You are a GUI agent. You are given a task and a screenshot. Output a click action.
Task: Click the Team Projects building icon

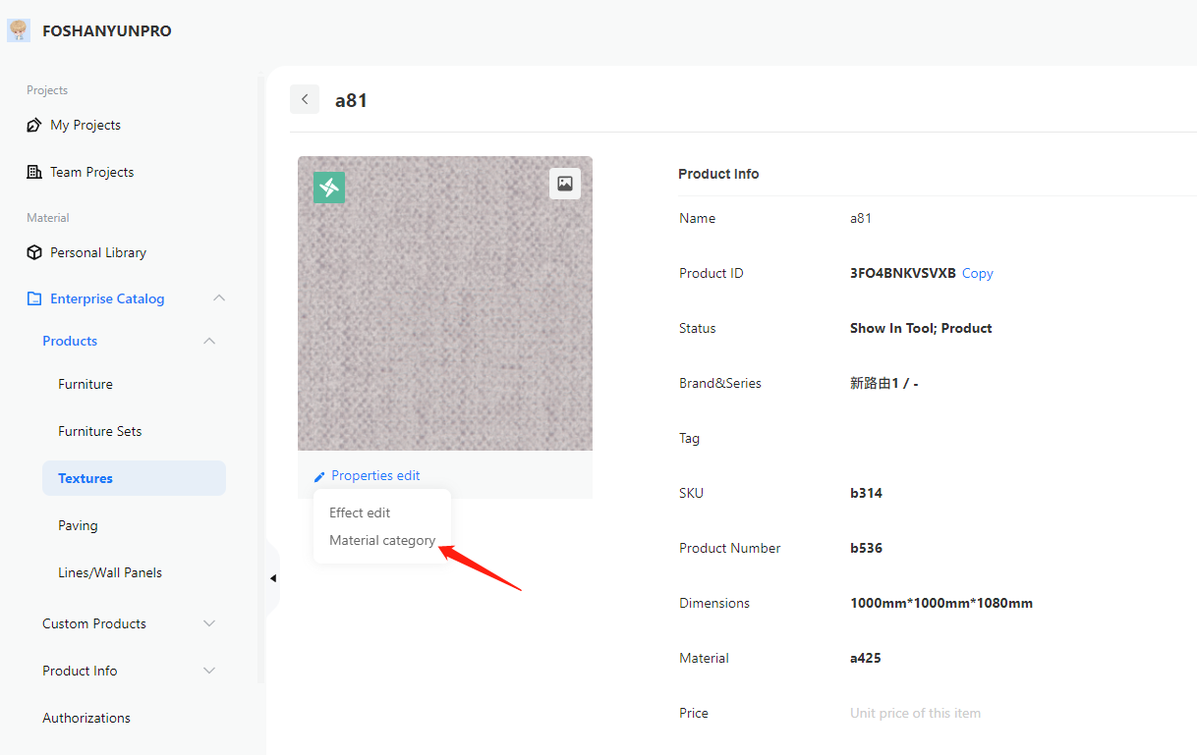click(x=34, y=172)
